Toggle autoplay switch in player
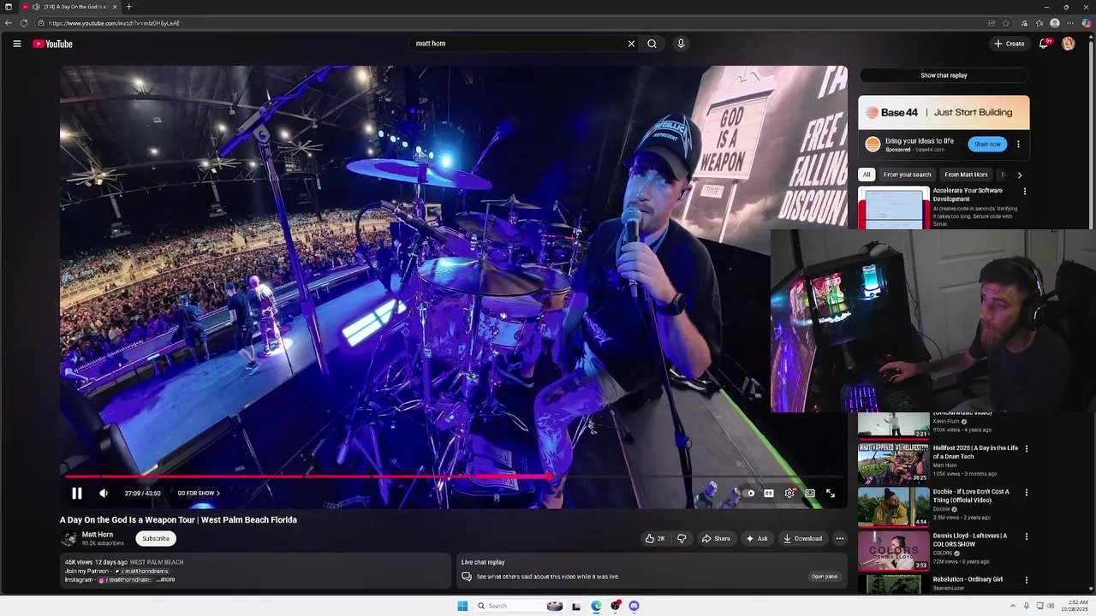 click(x=748, y=493)
